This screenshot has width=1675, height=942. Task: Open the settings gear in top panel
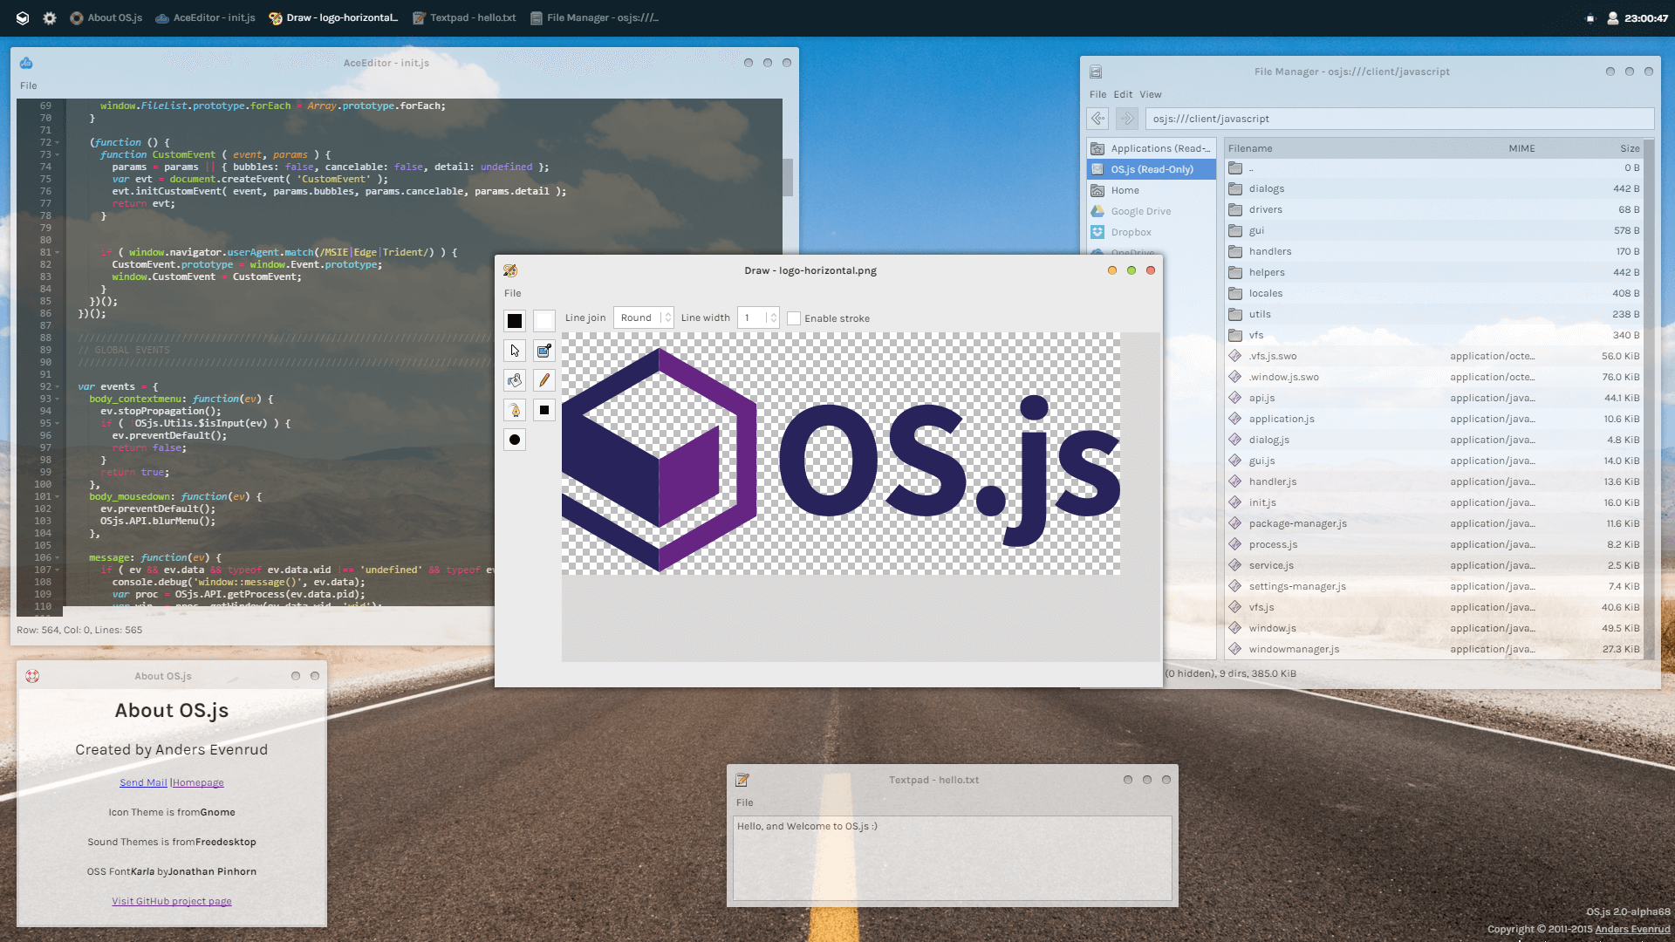[50, 17]
